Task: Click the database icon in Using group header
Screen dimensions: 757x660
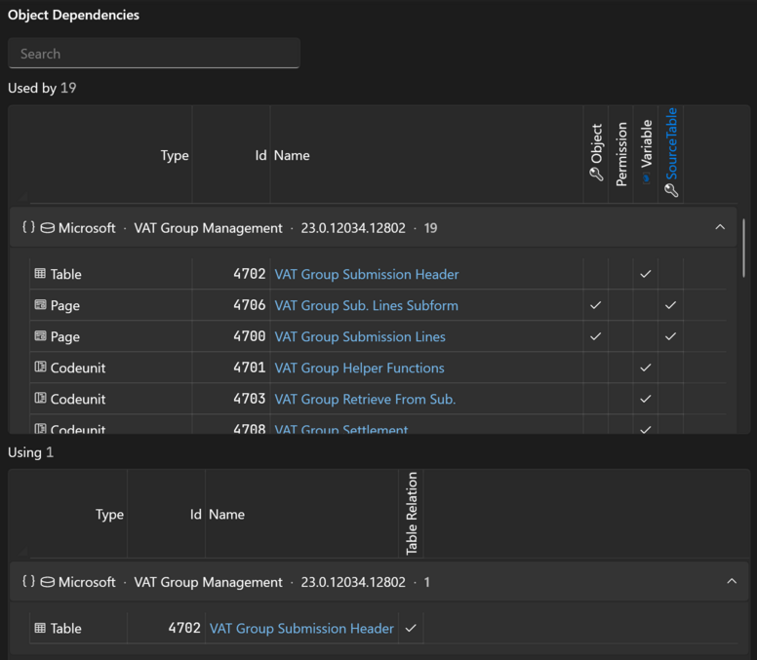Action: click(x=47, y=582)
